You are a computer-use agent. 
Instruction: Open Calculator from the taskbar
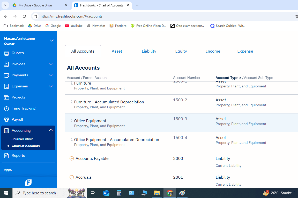pyautogui.click(x=119, y=193)
